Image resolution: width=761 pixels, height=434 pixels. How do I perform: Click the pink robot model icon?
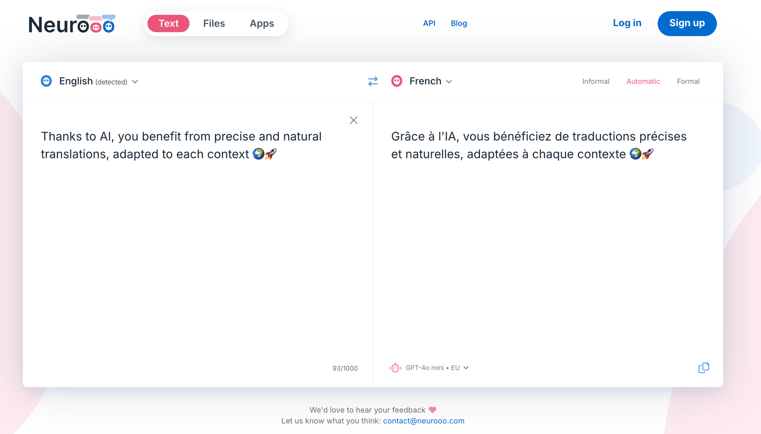pyautogui.click(x=395, y=368)
